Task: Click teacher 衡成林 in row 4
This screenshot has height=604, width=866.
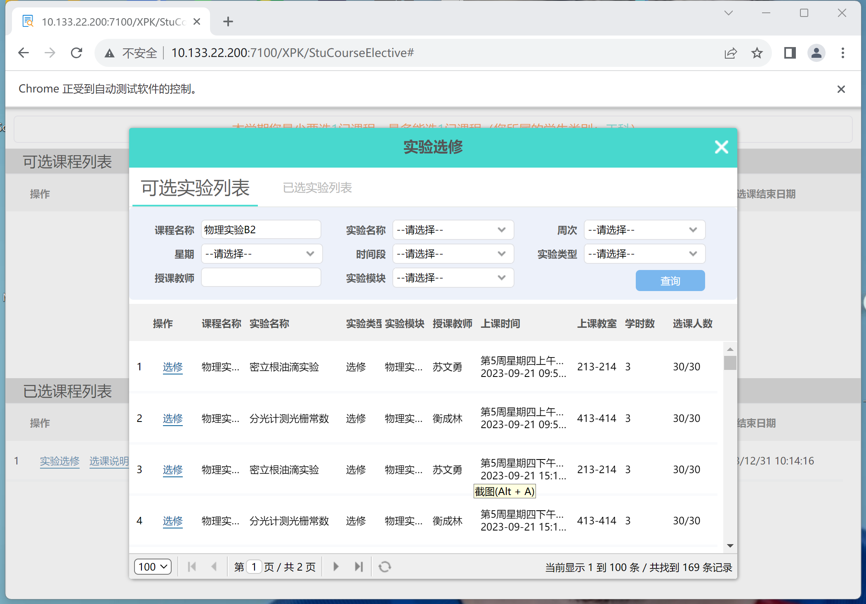Action: click(447, 521)
